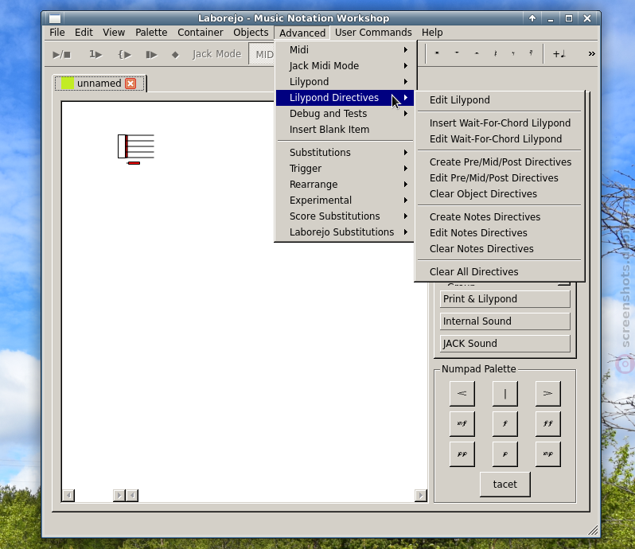Click the Print & Lilypond button
This screenshot has width=635, height=549.
[505, 299]
